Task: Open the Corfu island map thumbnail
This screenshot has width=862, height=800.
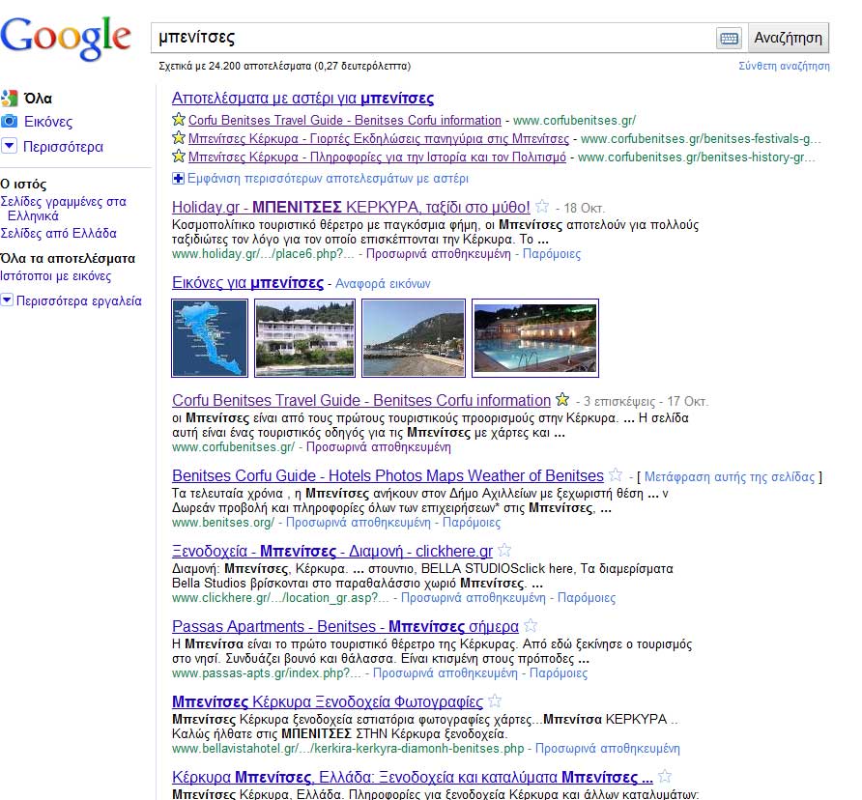Action: coord(210,338)
